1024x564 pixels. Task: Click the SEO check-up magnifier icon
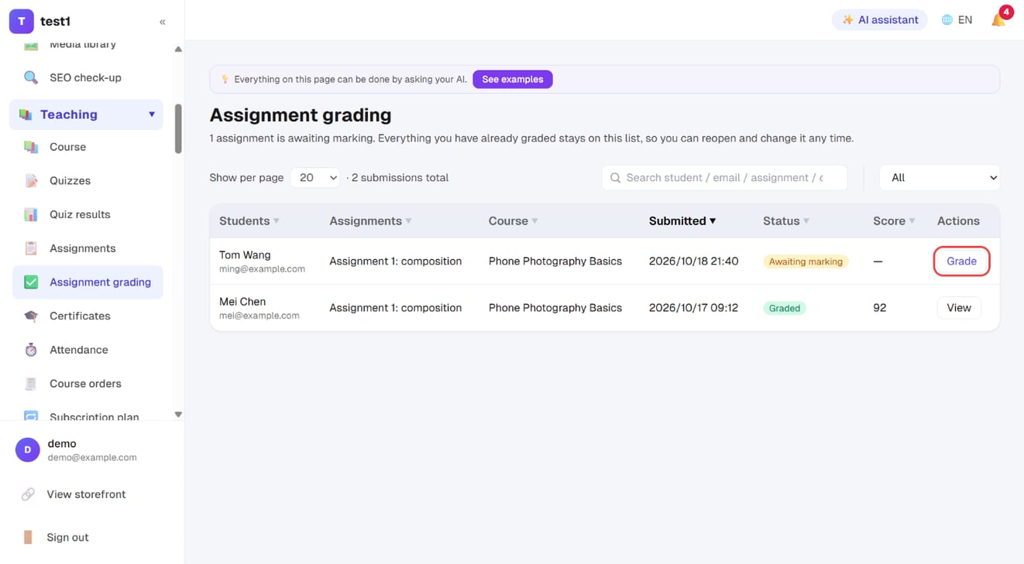(31, 77)
